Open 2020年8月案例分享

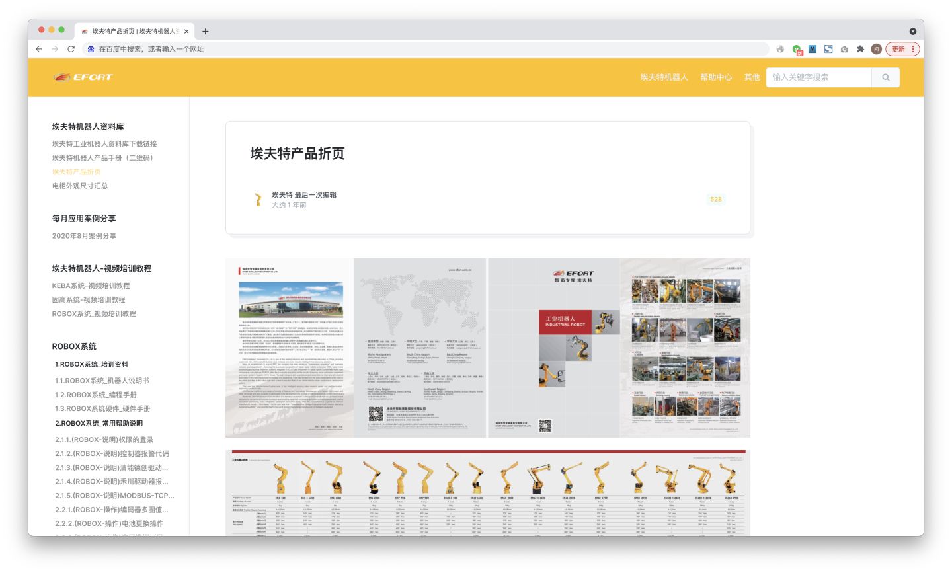(84, 236)
